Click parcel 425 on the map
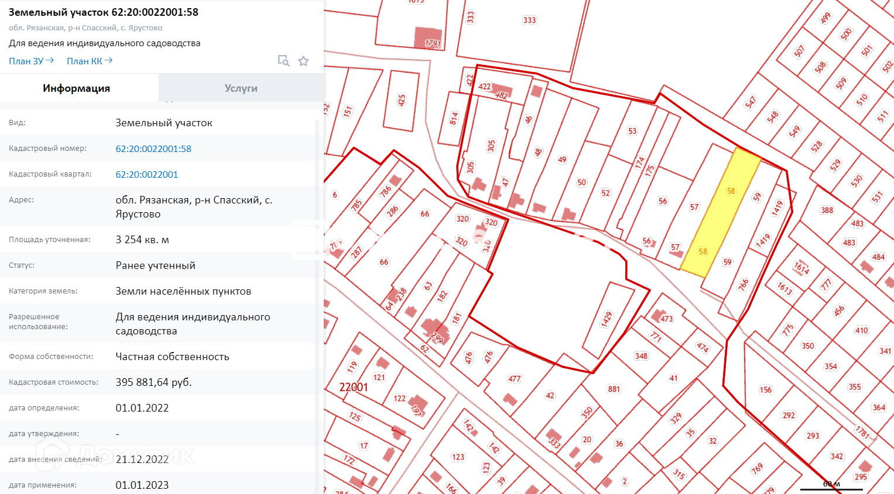This screenshot has height=494, width=894. (x=402, y=101)
